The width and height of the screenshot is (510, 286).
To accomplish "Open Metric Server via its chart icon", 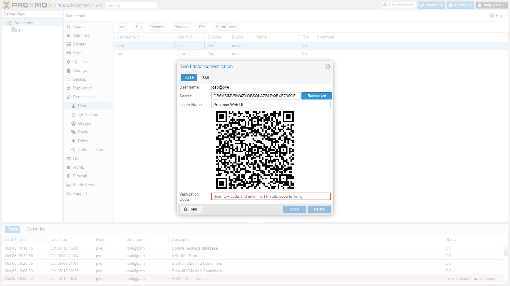I will coord(69,185).
